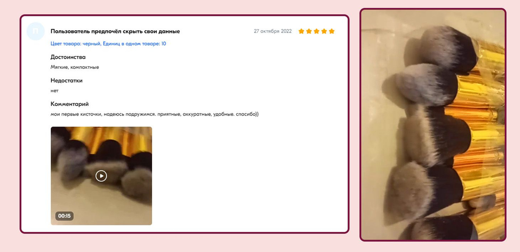The width and height of the screenshot is (520, 252).
Task: Play the review video with play icon
Action: click(101, 176)
